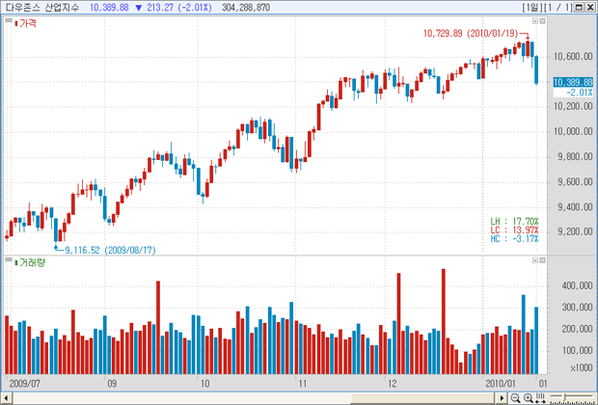Open the [1일] period selector

click(x=533, y=7)
